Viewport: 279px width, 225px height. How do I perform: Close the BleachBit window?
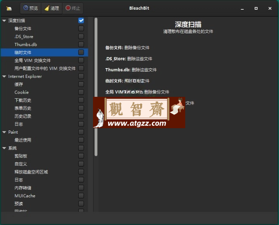point(270,9)
